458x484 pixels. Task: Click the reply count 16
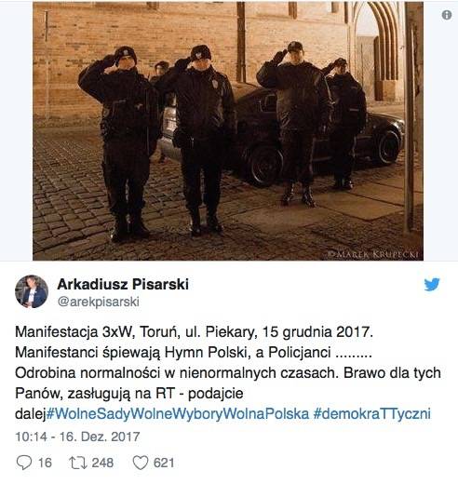coord(45,463)
